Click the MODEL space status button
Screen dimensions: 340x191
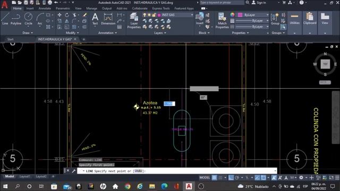(x=205, y=178)
